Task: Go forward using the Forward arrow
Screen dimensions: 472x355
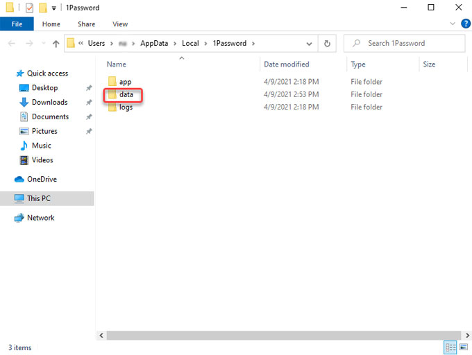Action: click(x=29, y=44)
